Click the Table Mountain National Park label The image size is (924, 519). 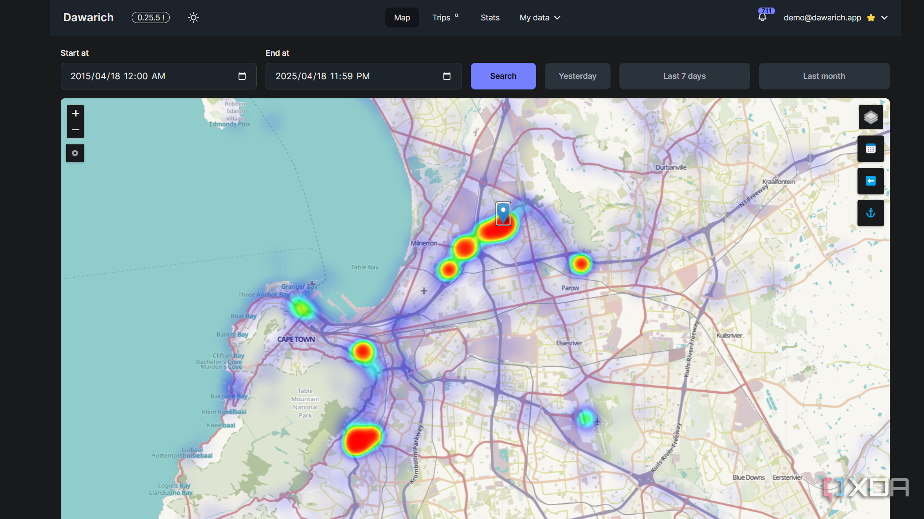click(305, 403)
